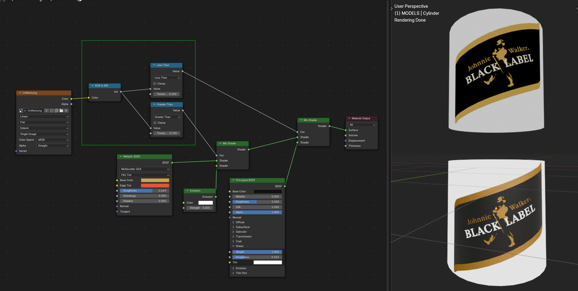
Task: Click Principled Roughness 0.500 slider
Action: [x=257, y=202]
